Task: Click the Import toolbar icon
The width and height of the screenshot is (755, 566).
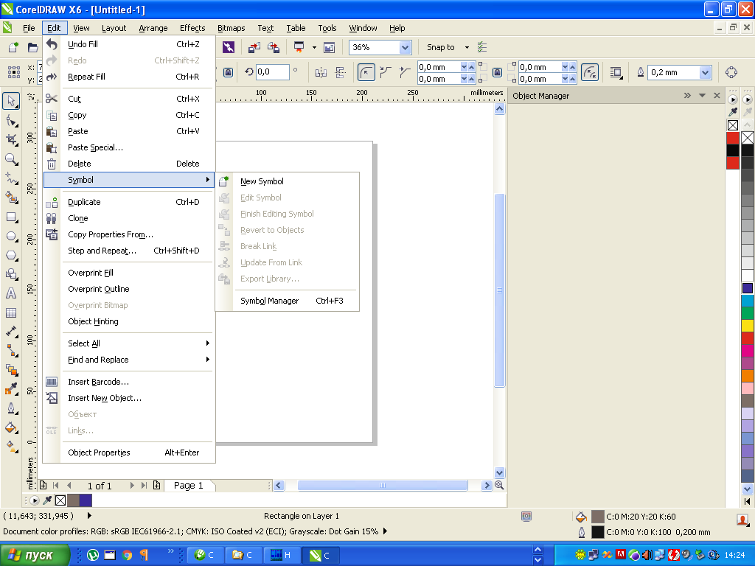Action: tap(254, 47)
